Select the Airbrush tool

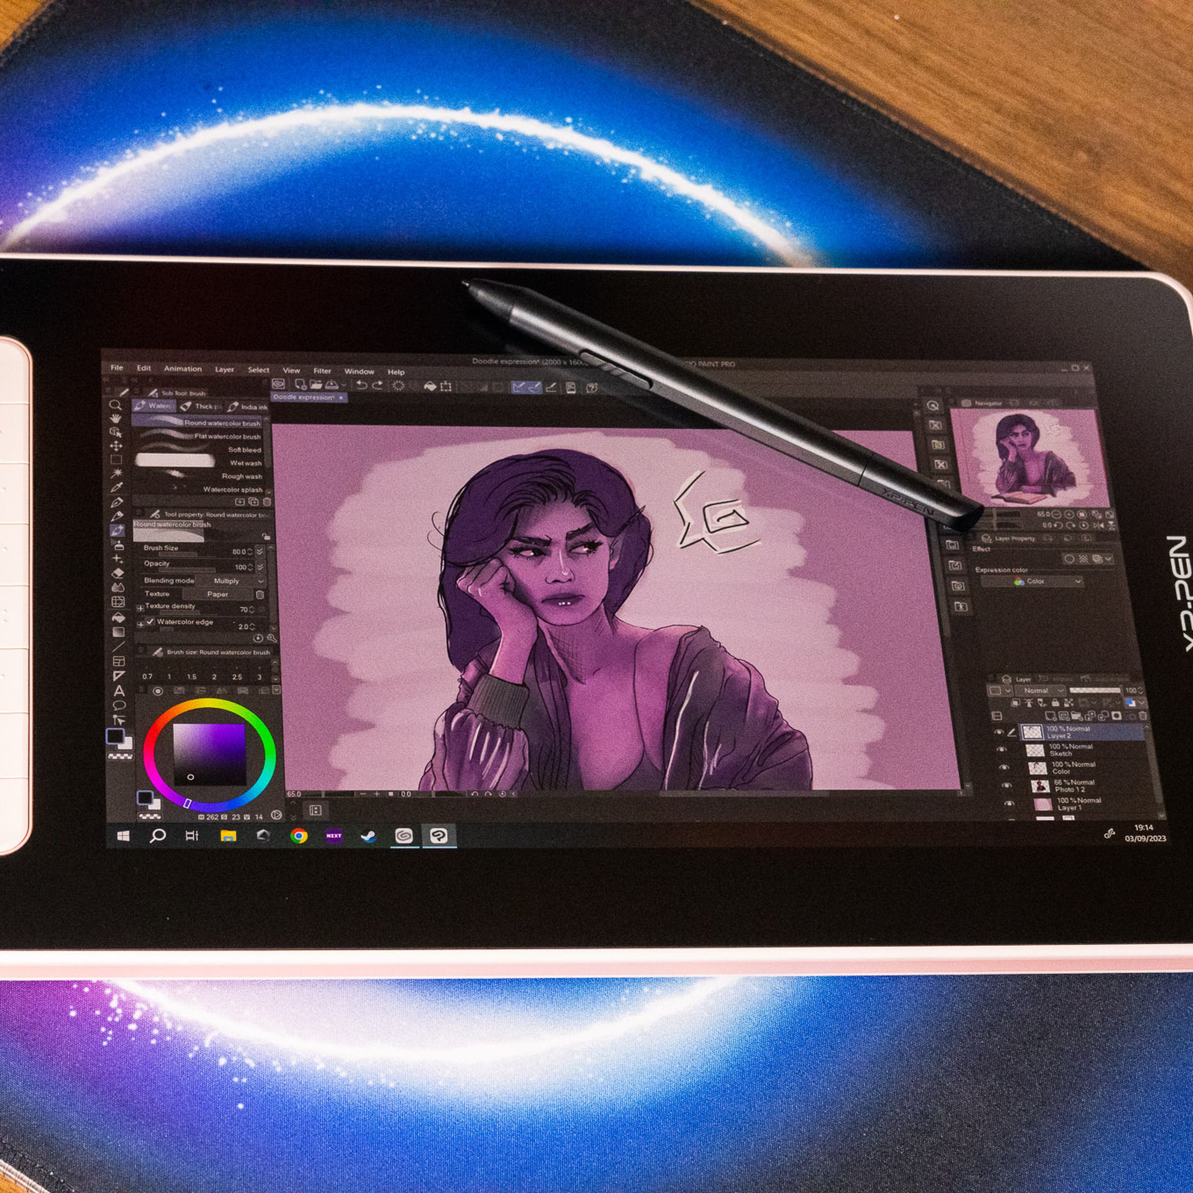coord(118,546)
